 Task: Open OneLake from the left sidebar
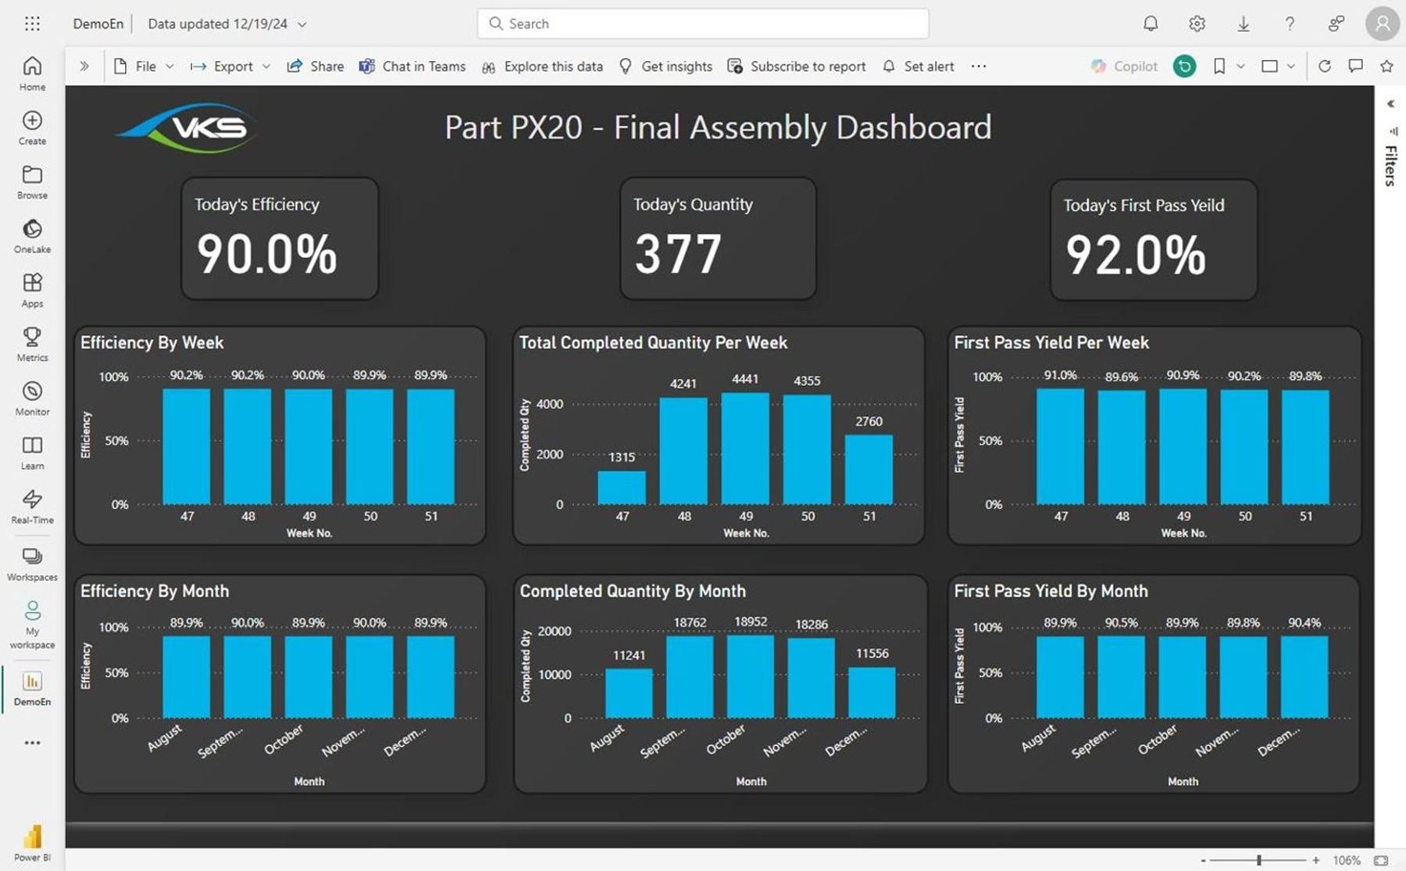(x=32, y=236)
